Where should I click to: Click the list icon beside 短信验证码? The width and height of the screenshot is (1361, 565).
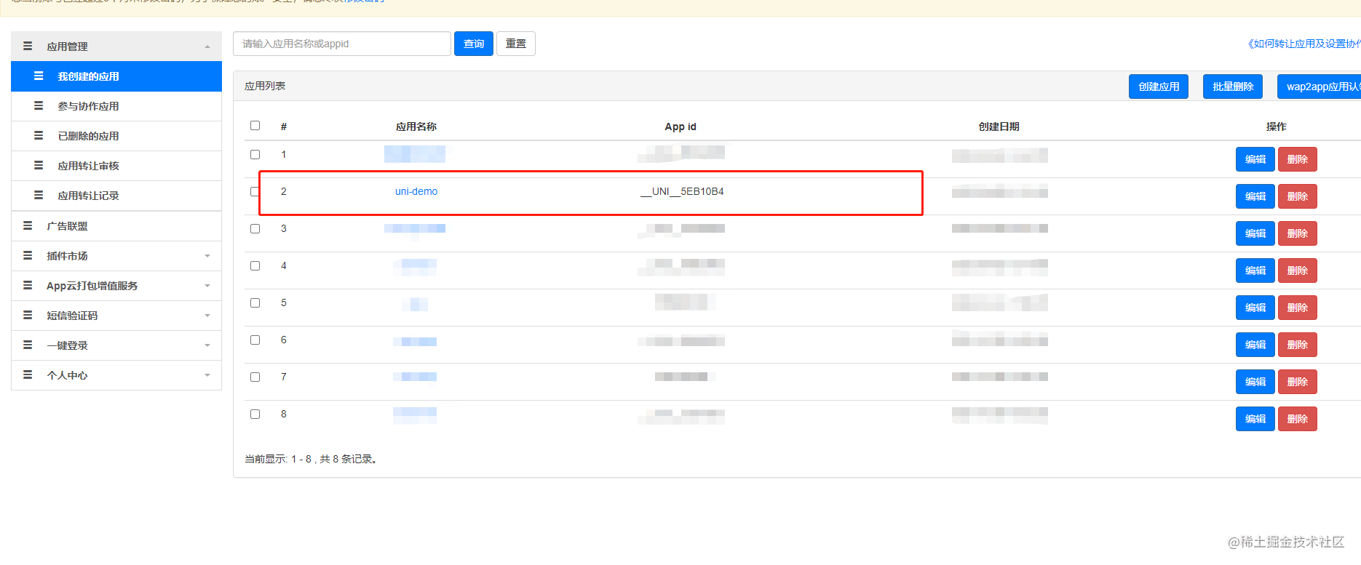28,315
